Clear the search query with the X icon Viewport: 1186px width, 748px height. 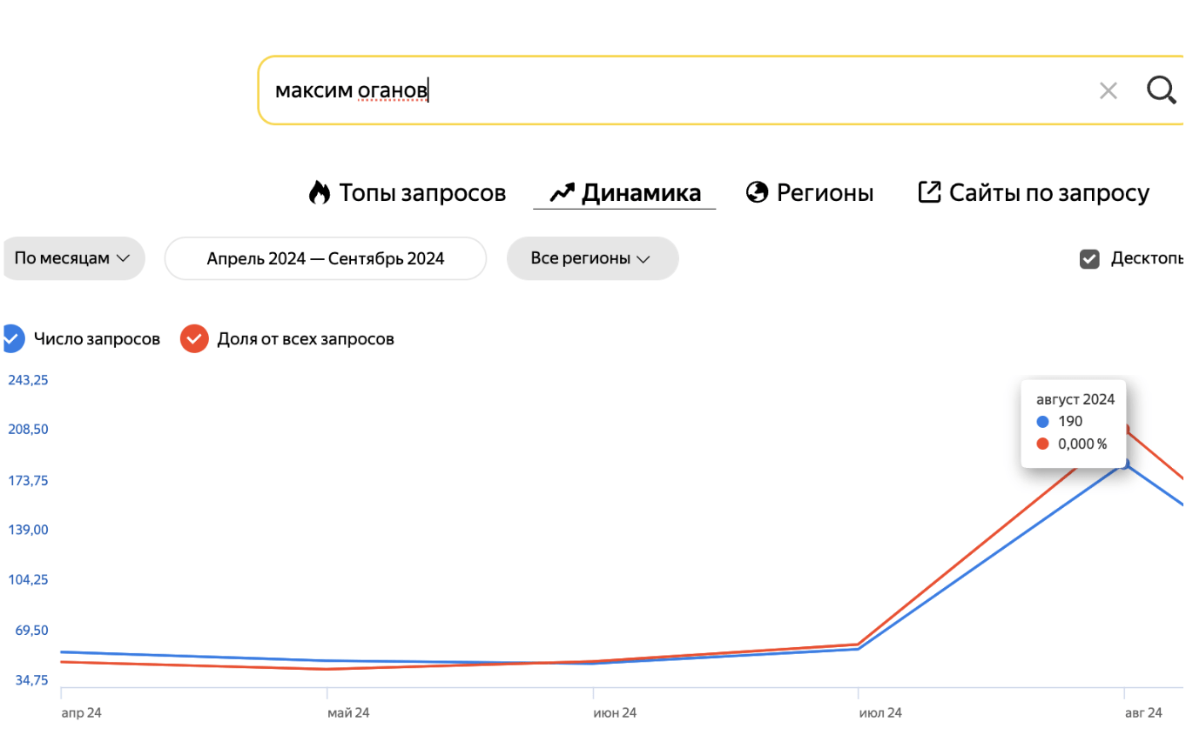pos(1108,90)
